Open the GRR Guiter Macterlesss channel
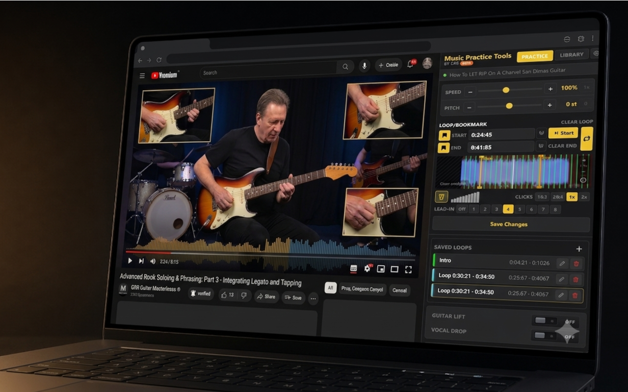Viewport: 628px width, 392px height. pos(156,289)
